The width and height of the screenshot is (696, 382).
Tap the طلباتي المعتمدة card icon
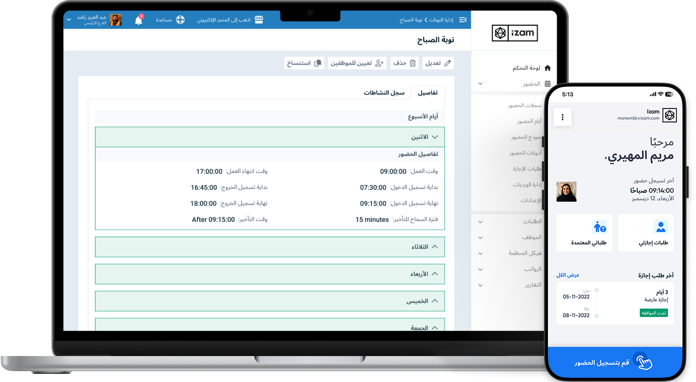[599, 227]
